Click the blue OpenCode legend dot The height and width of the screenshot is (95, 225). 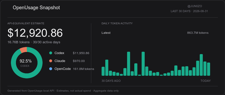tap(51, 69)
